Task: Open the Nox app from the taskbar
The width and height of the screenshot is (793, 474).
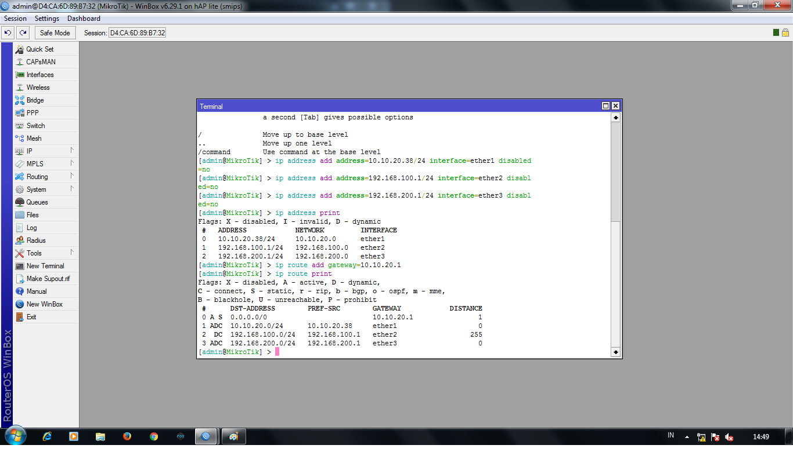Action: click(181, 436)
